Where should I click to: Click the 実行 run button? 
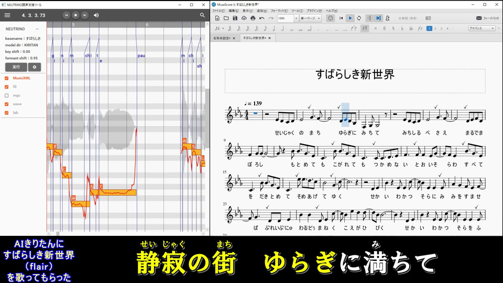[x=16, y=67]
